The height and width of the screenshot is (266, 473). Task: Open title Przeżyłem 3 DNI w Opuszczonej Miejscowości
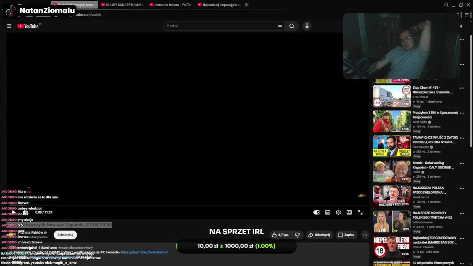435,115
